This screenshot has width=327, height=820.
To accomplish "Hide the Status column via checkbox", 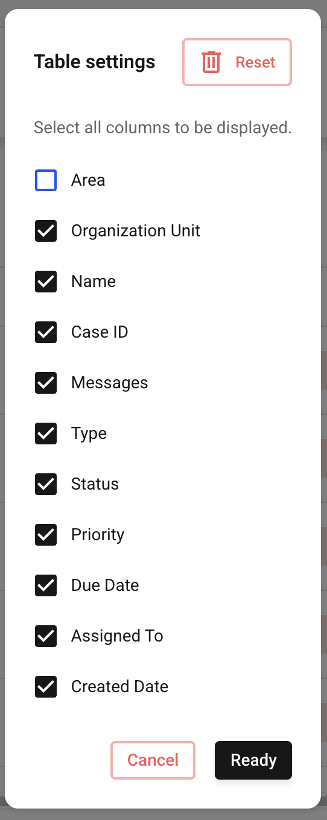I will point(46,484).
